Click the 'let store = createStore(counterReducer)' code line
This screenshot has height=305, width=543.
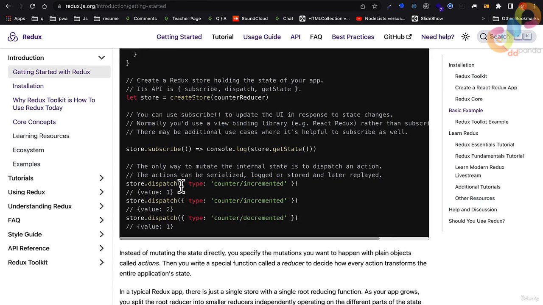[x=197, y=97]
